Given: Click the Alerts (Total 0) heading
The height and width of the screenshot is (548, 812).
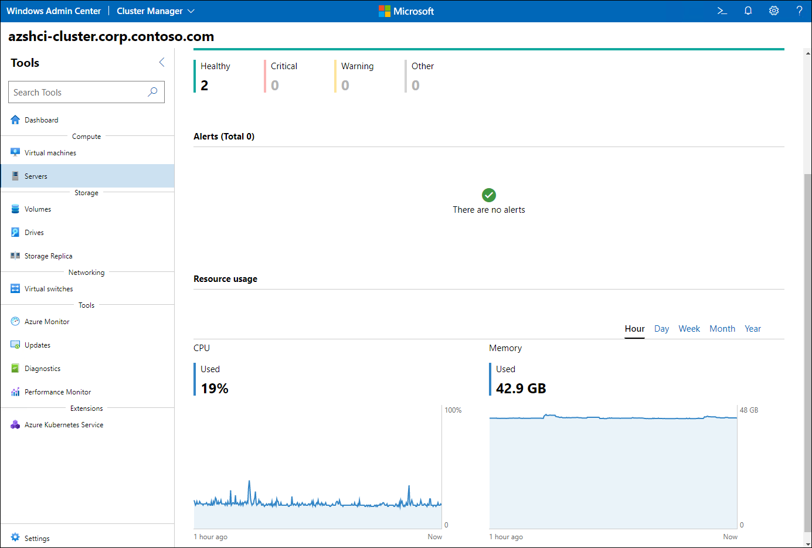Looking at the screenshot, I should 224,137.
